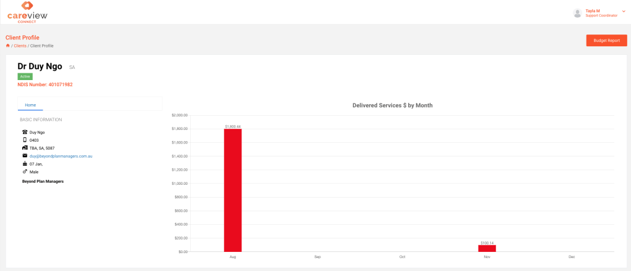Screen dimensions: 631x271
Task: Select the Home tab
Action: [30, 105]
